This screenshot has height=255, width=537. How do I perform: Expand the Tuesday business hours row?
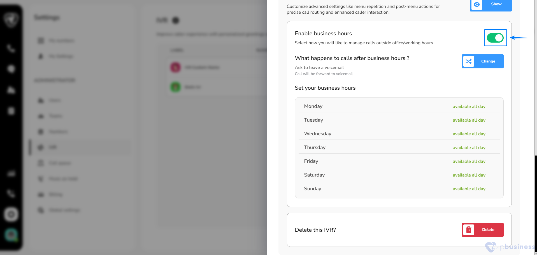click(313, 120)
